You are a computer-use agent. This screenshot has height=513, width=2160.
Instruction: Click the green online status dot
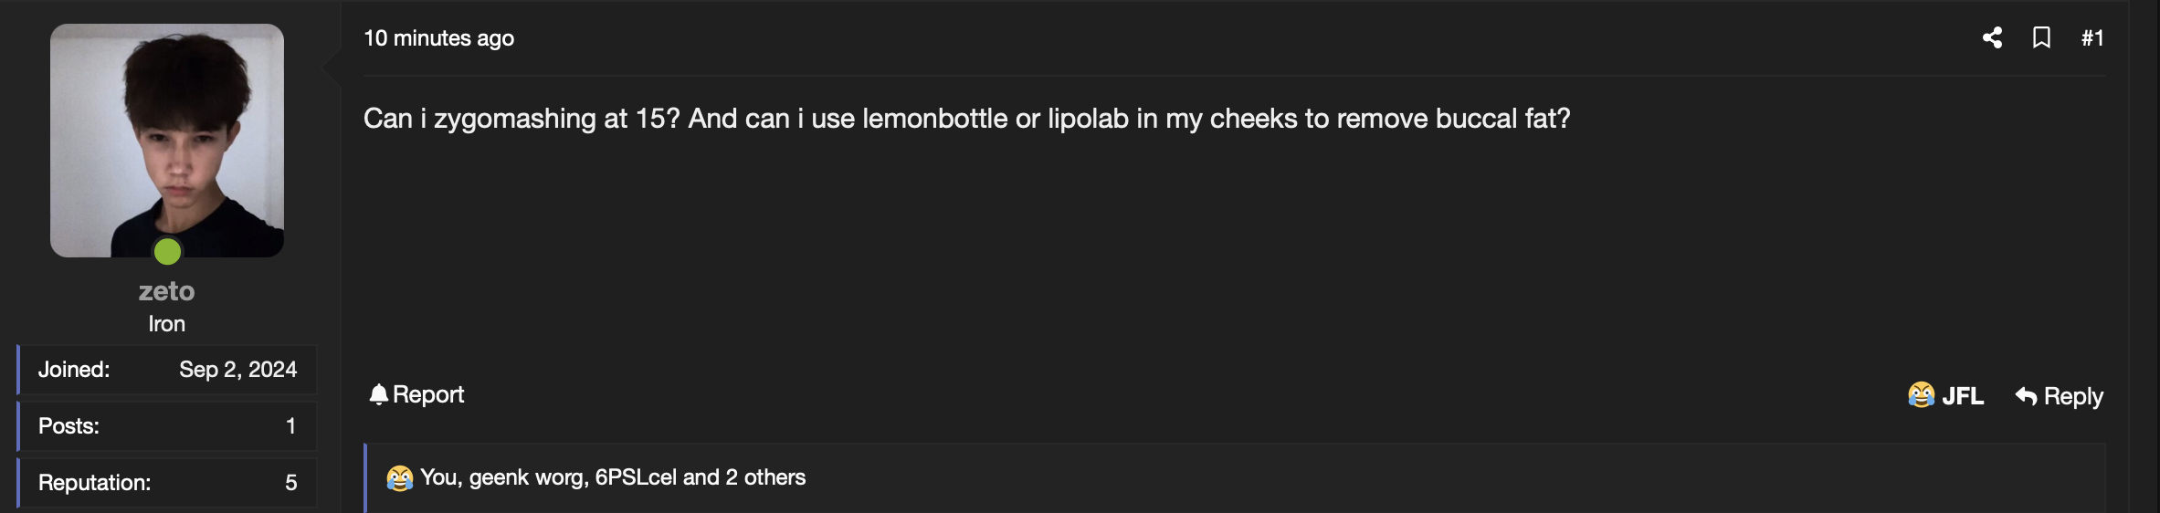coord(167,251)
